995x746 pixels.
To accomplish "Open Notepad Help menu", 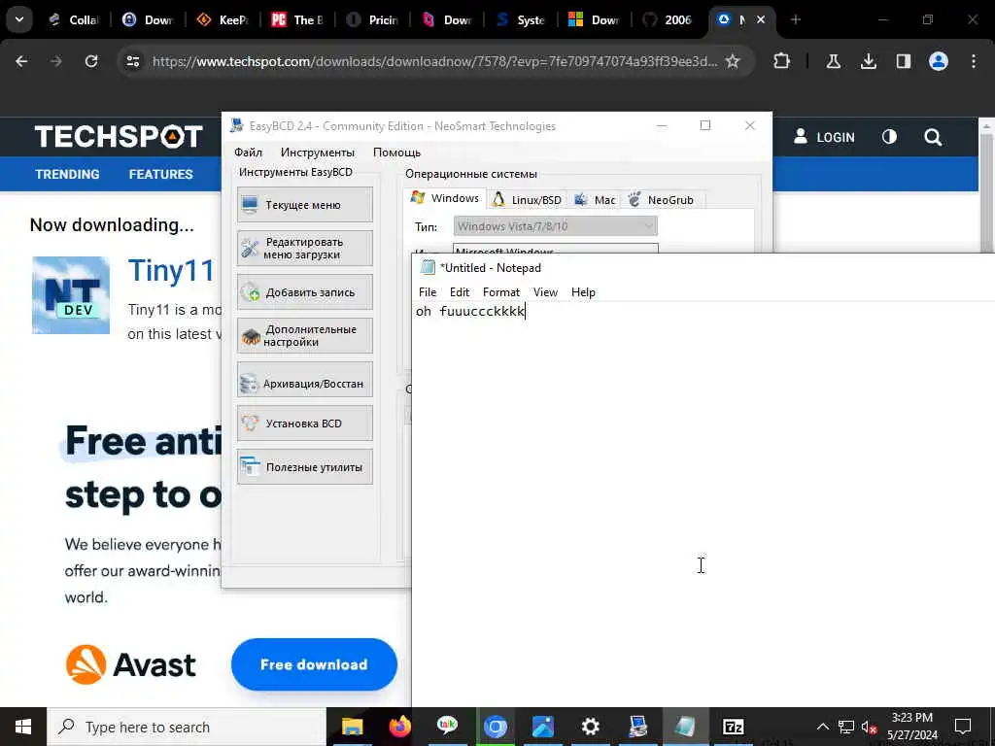I will point(583,291).
